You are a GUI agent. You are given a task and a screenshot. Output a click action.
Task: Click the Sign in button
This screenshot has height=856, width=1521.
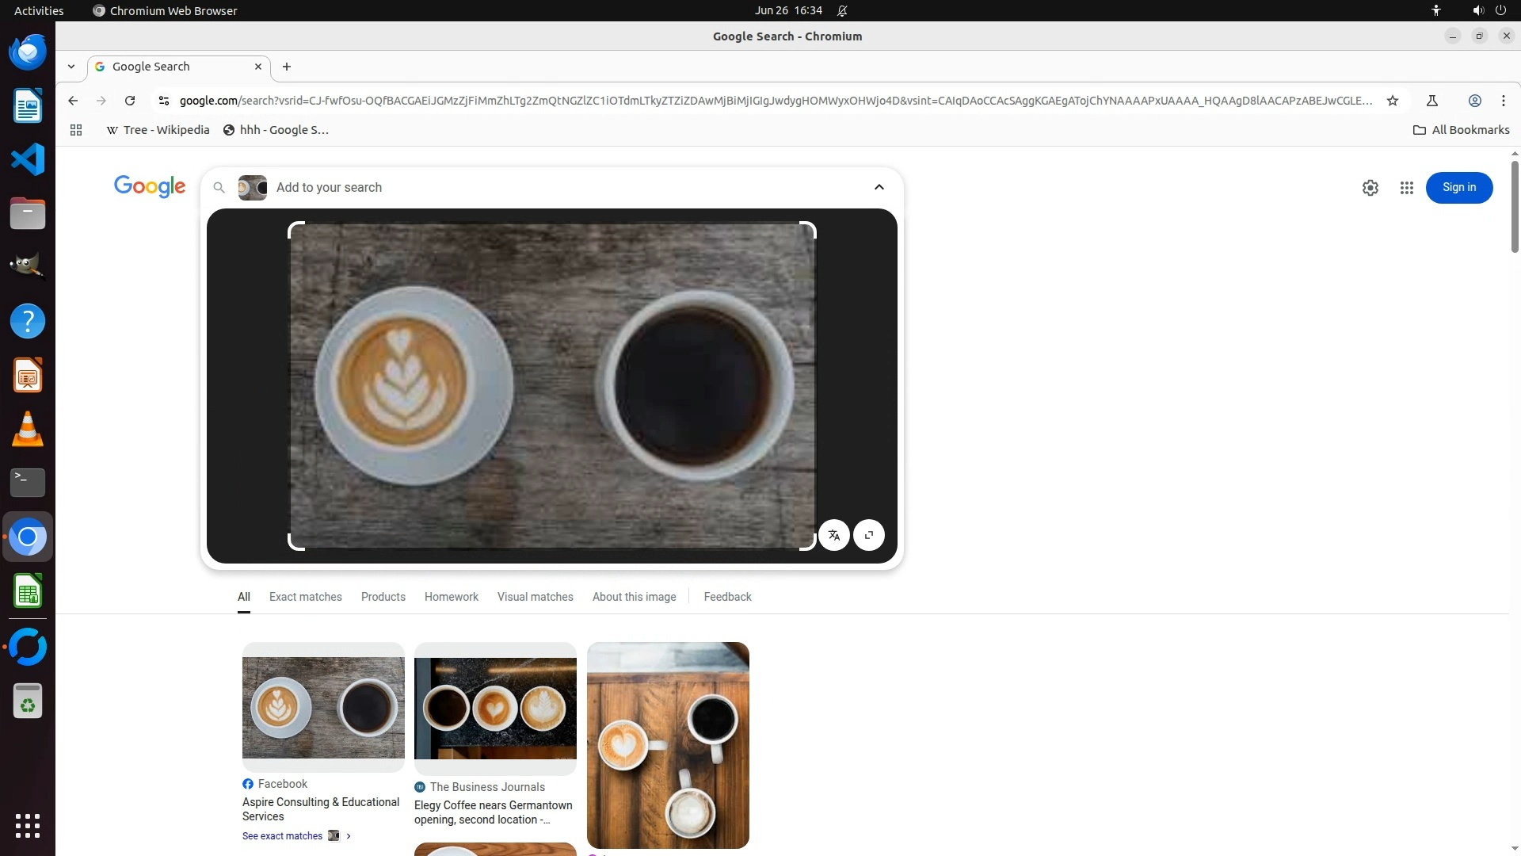click(1458, 188)
